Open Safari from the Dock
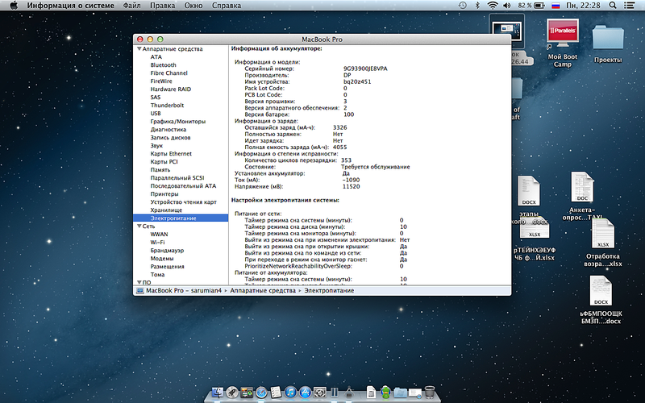The height and width of the screenshot is (403, 645). [260, 393]
